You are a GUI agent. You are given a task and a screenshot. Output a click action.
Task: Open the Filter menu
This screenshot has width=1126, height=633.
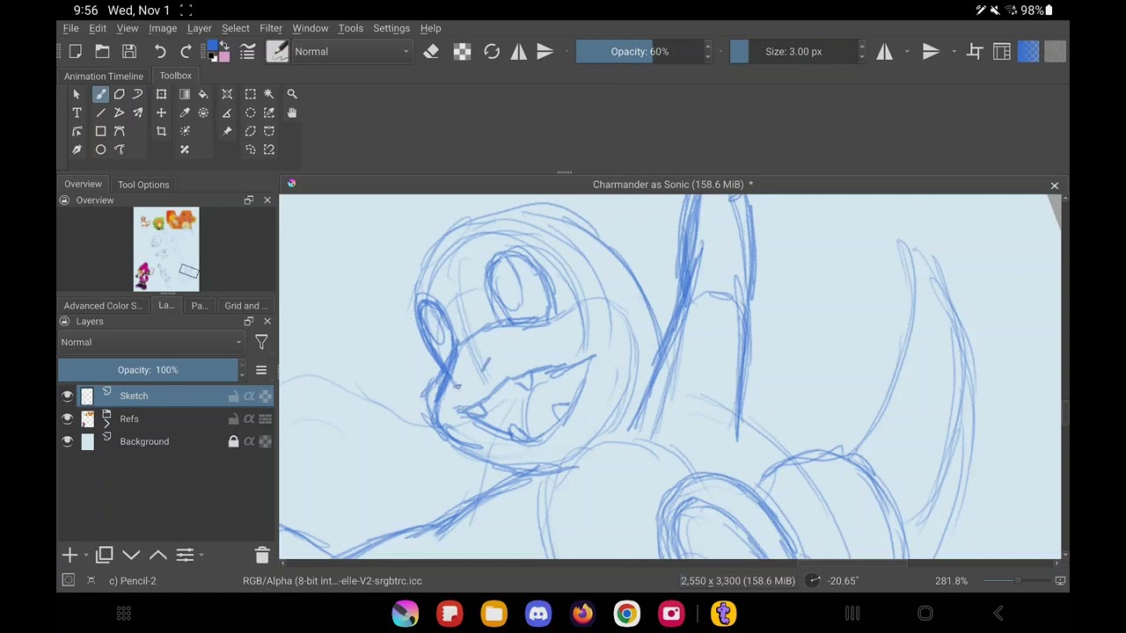271,28
